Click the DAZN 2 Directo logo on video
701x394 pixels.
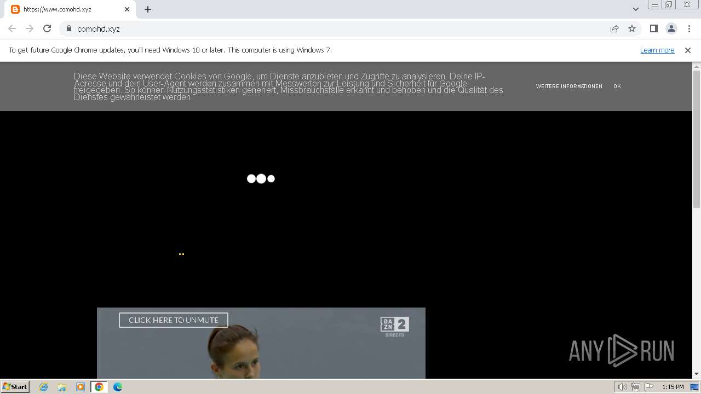tap(395, 327)
